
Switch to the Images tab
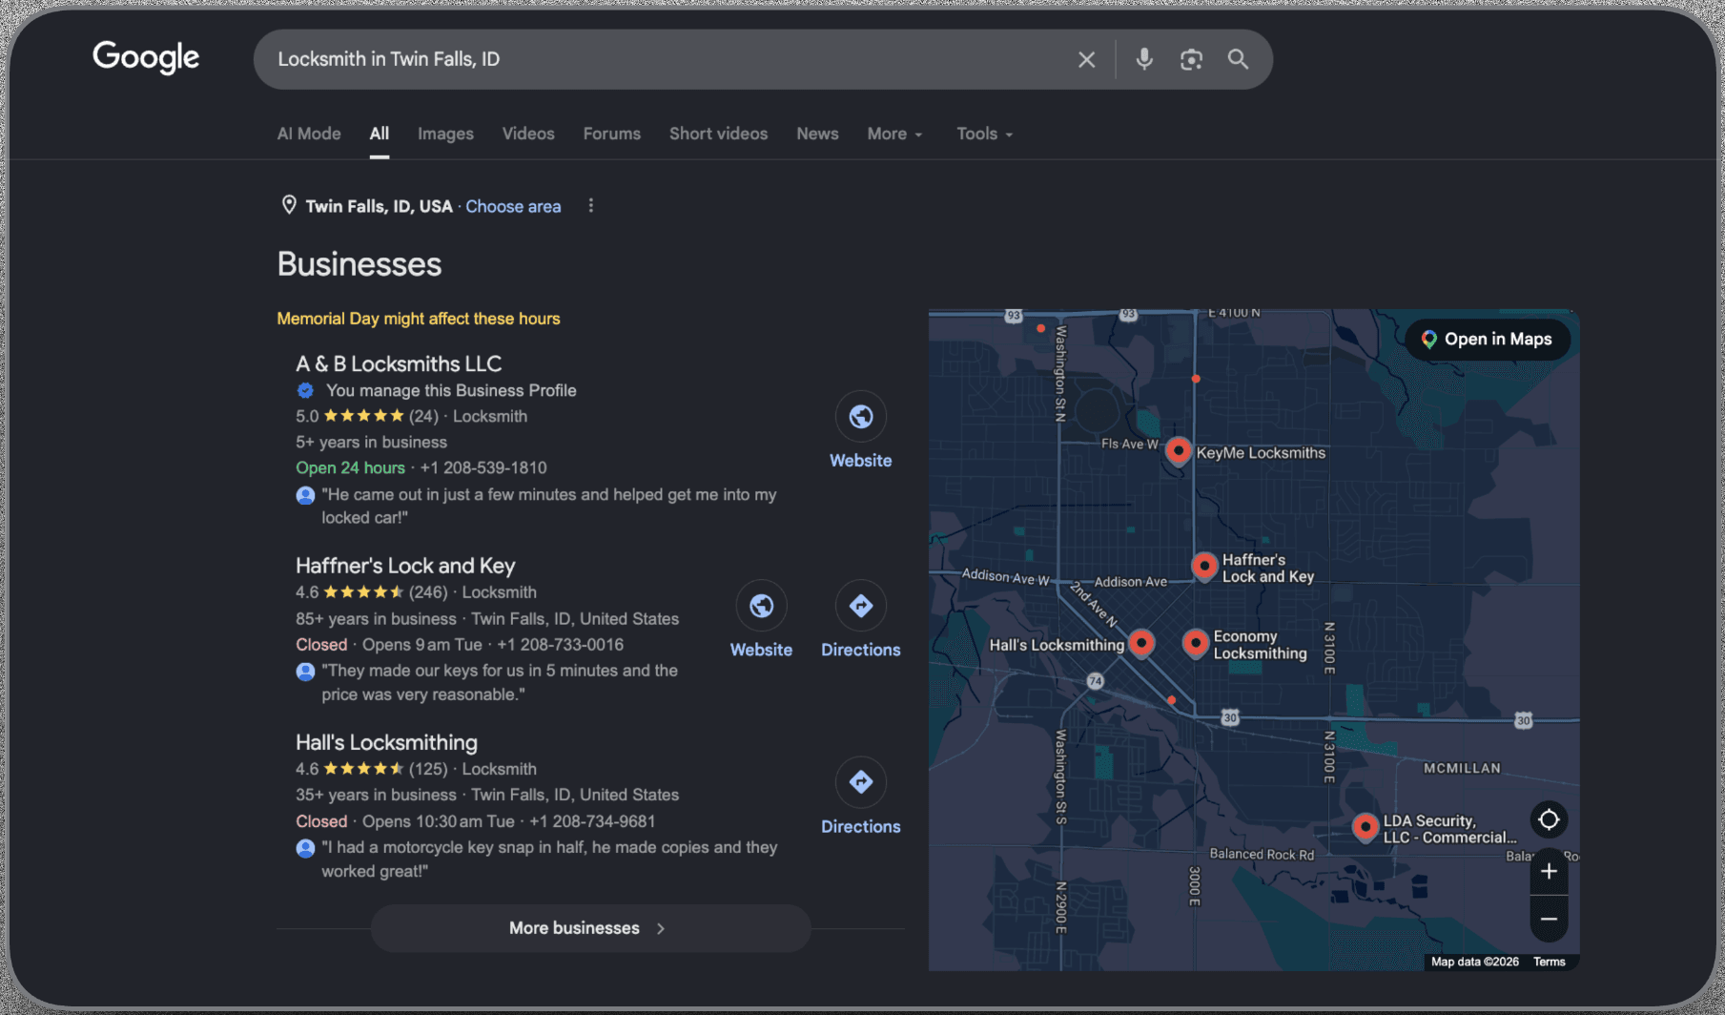[x=445, y=134]
